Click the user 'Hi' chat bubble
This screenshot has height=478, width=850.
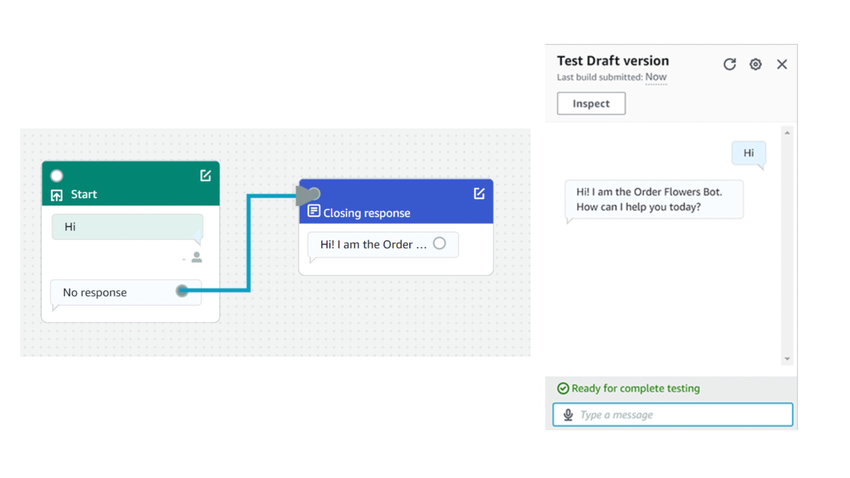pyautogui.click(x=749, y=153)
